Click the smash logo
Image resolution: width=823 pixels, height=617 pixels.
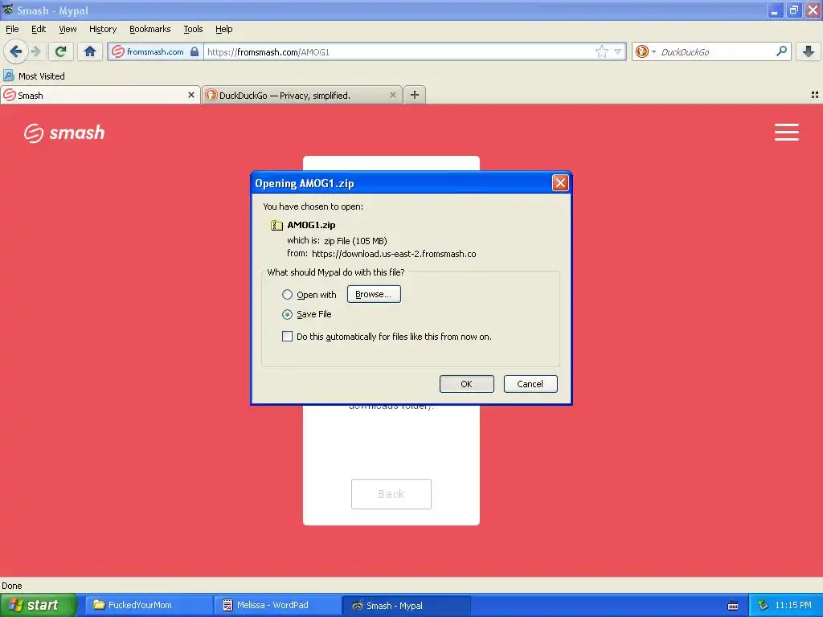tap(64, 133)
